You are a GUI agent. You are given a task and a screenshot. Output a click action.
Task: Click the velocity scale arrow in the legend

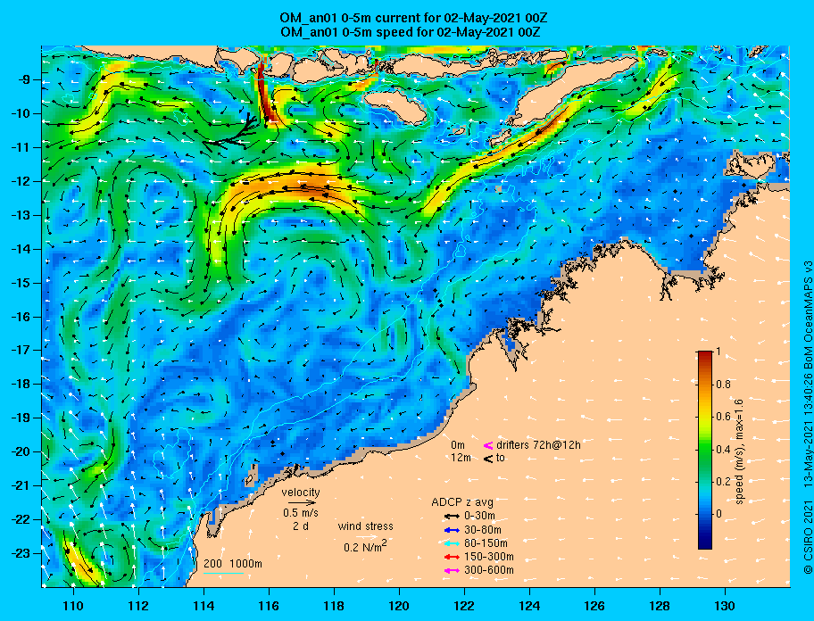302,502
